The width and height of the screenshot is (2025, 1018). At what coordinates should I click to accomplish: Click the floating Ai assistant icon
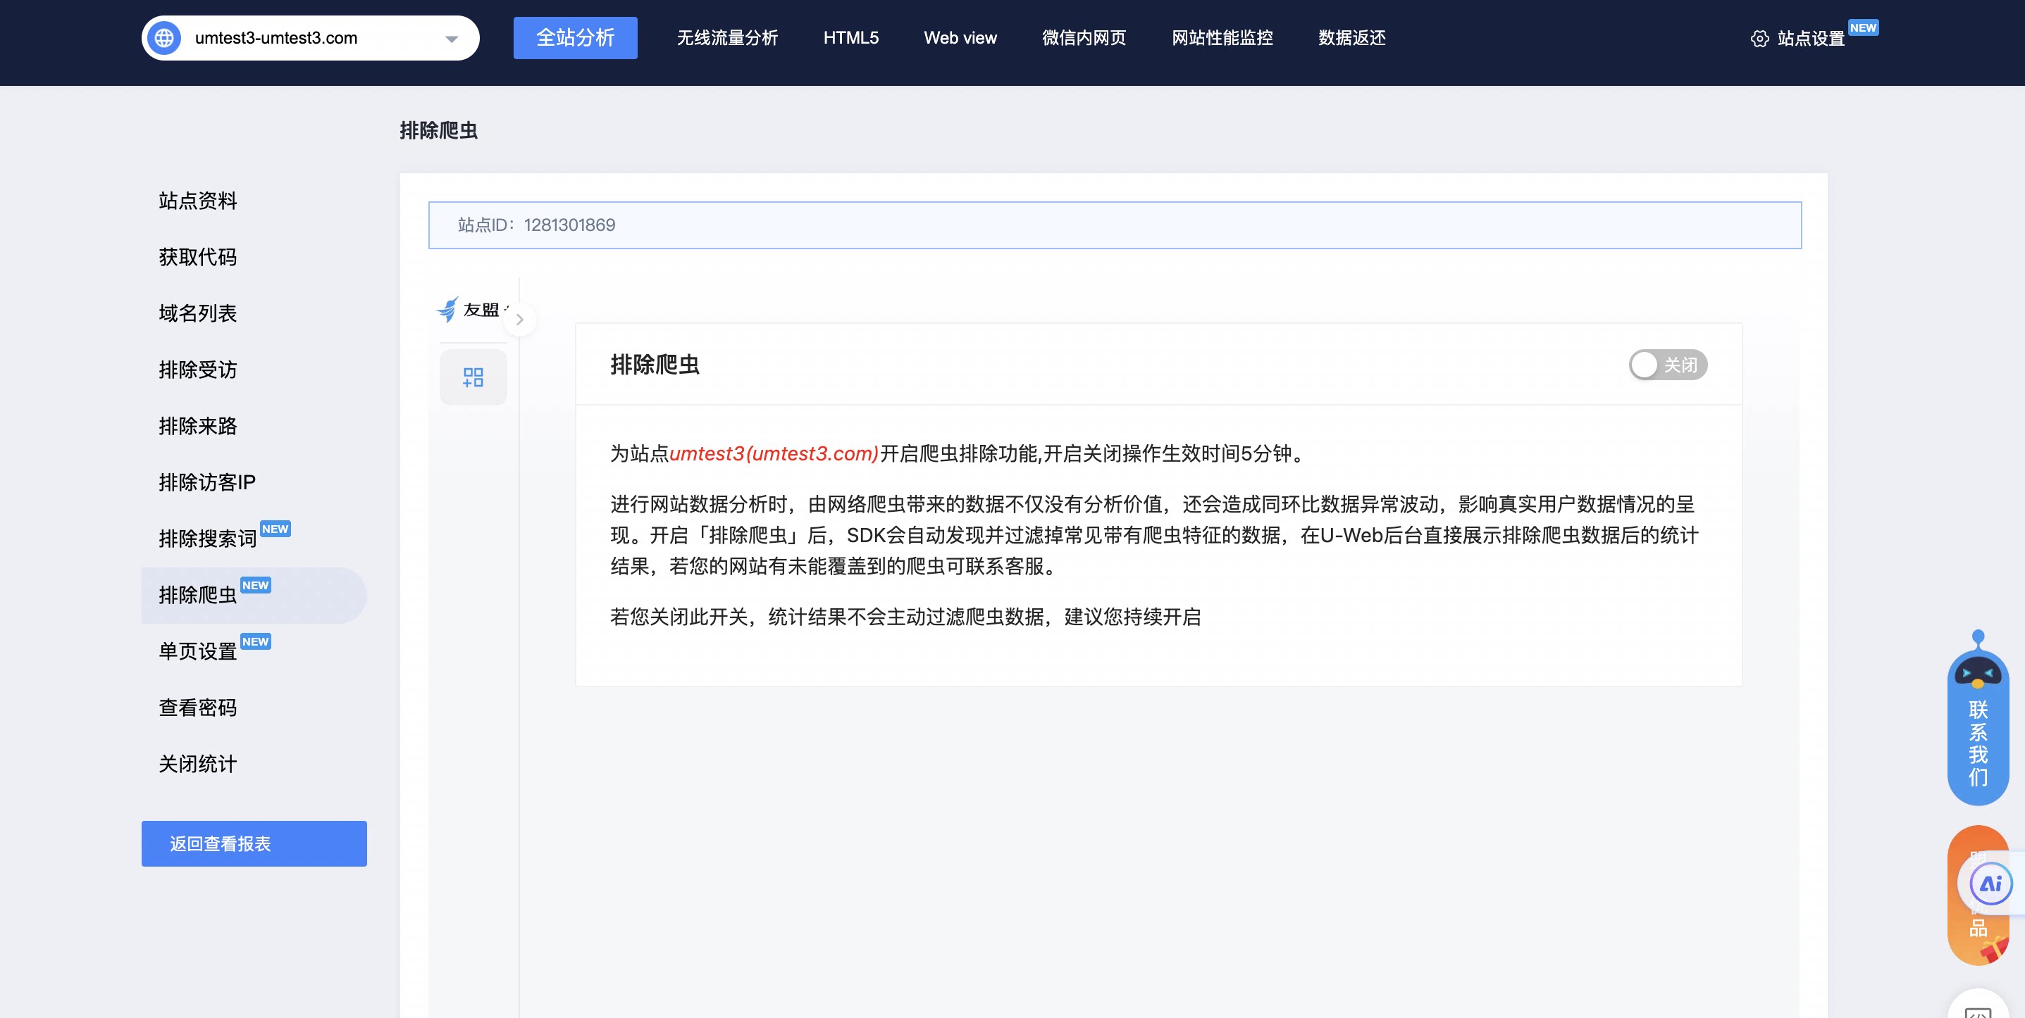coord(1990,884)
